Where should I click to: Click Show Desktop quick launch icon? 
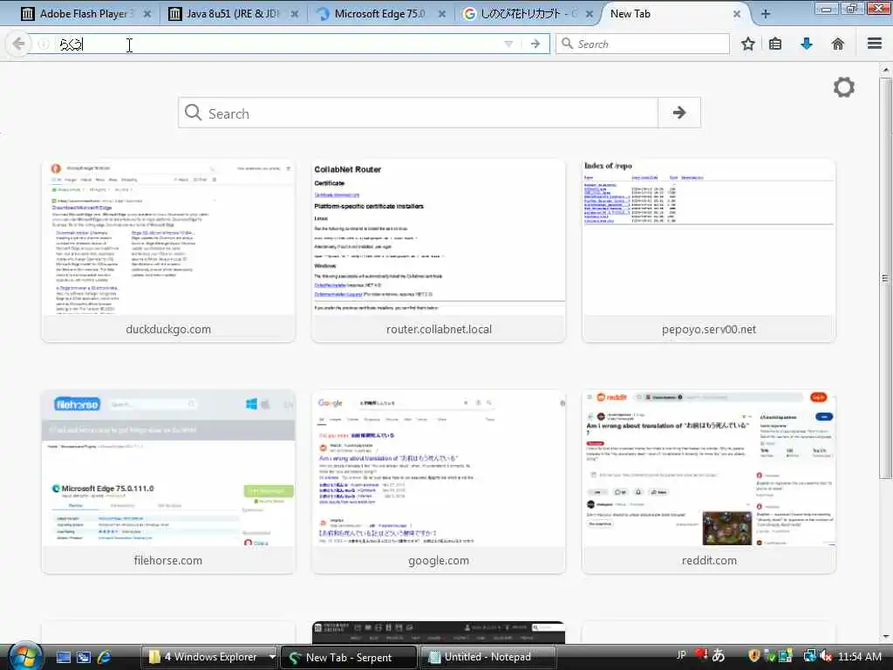coord(63,657)
